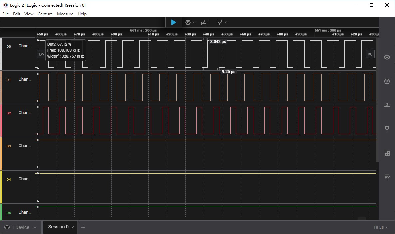Close the Session 0 tab
The height and width of the screenshot is (234, 395).
click(x=73, y=227)
